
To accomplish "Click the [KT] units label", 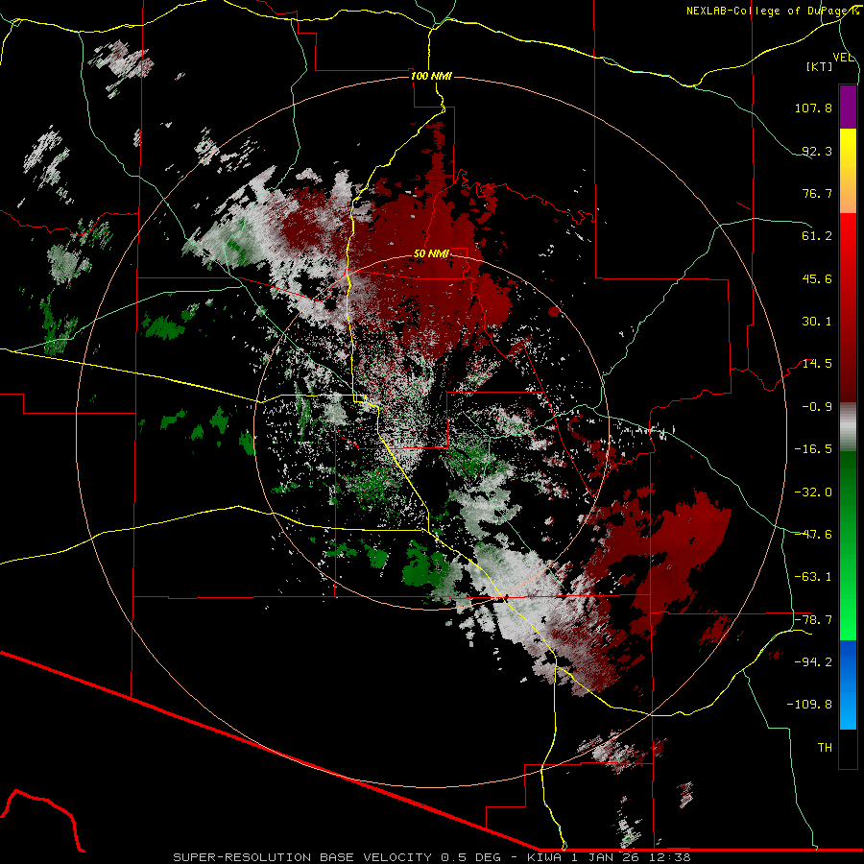I will (820, 66).
